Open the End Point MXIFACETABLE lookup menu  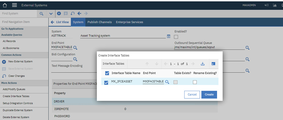click(x=75, y=48)
